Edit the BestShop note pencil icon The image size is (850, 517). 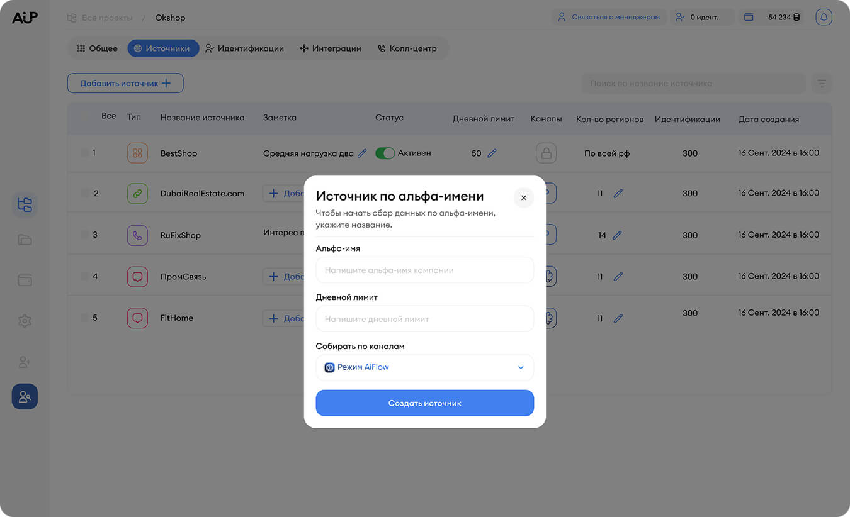pos(362,153)
